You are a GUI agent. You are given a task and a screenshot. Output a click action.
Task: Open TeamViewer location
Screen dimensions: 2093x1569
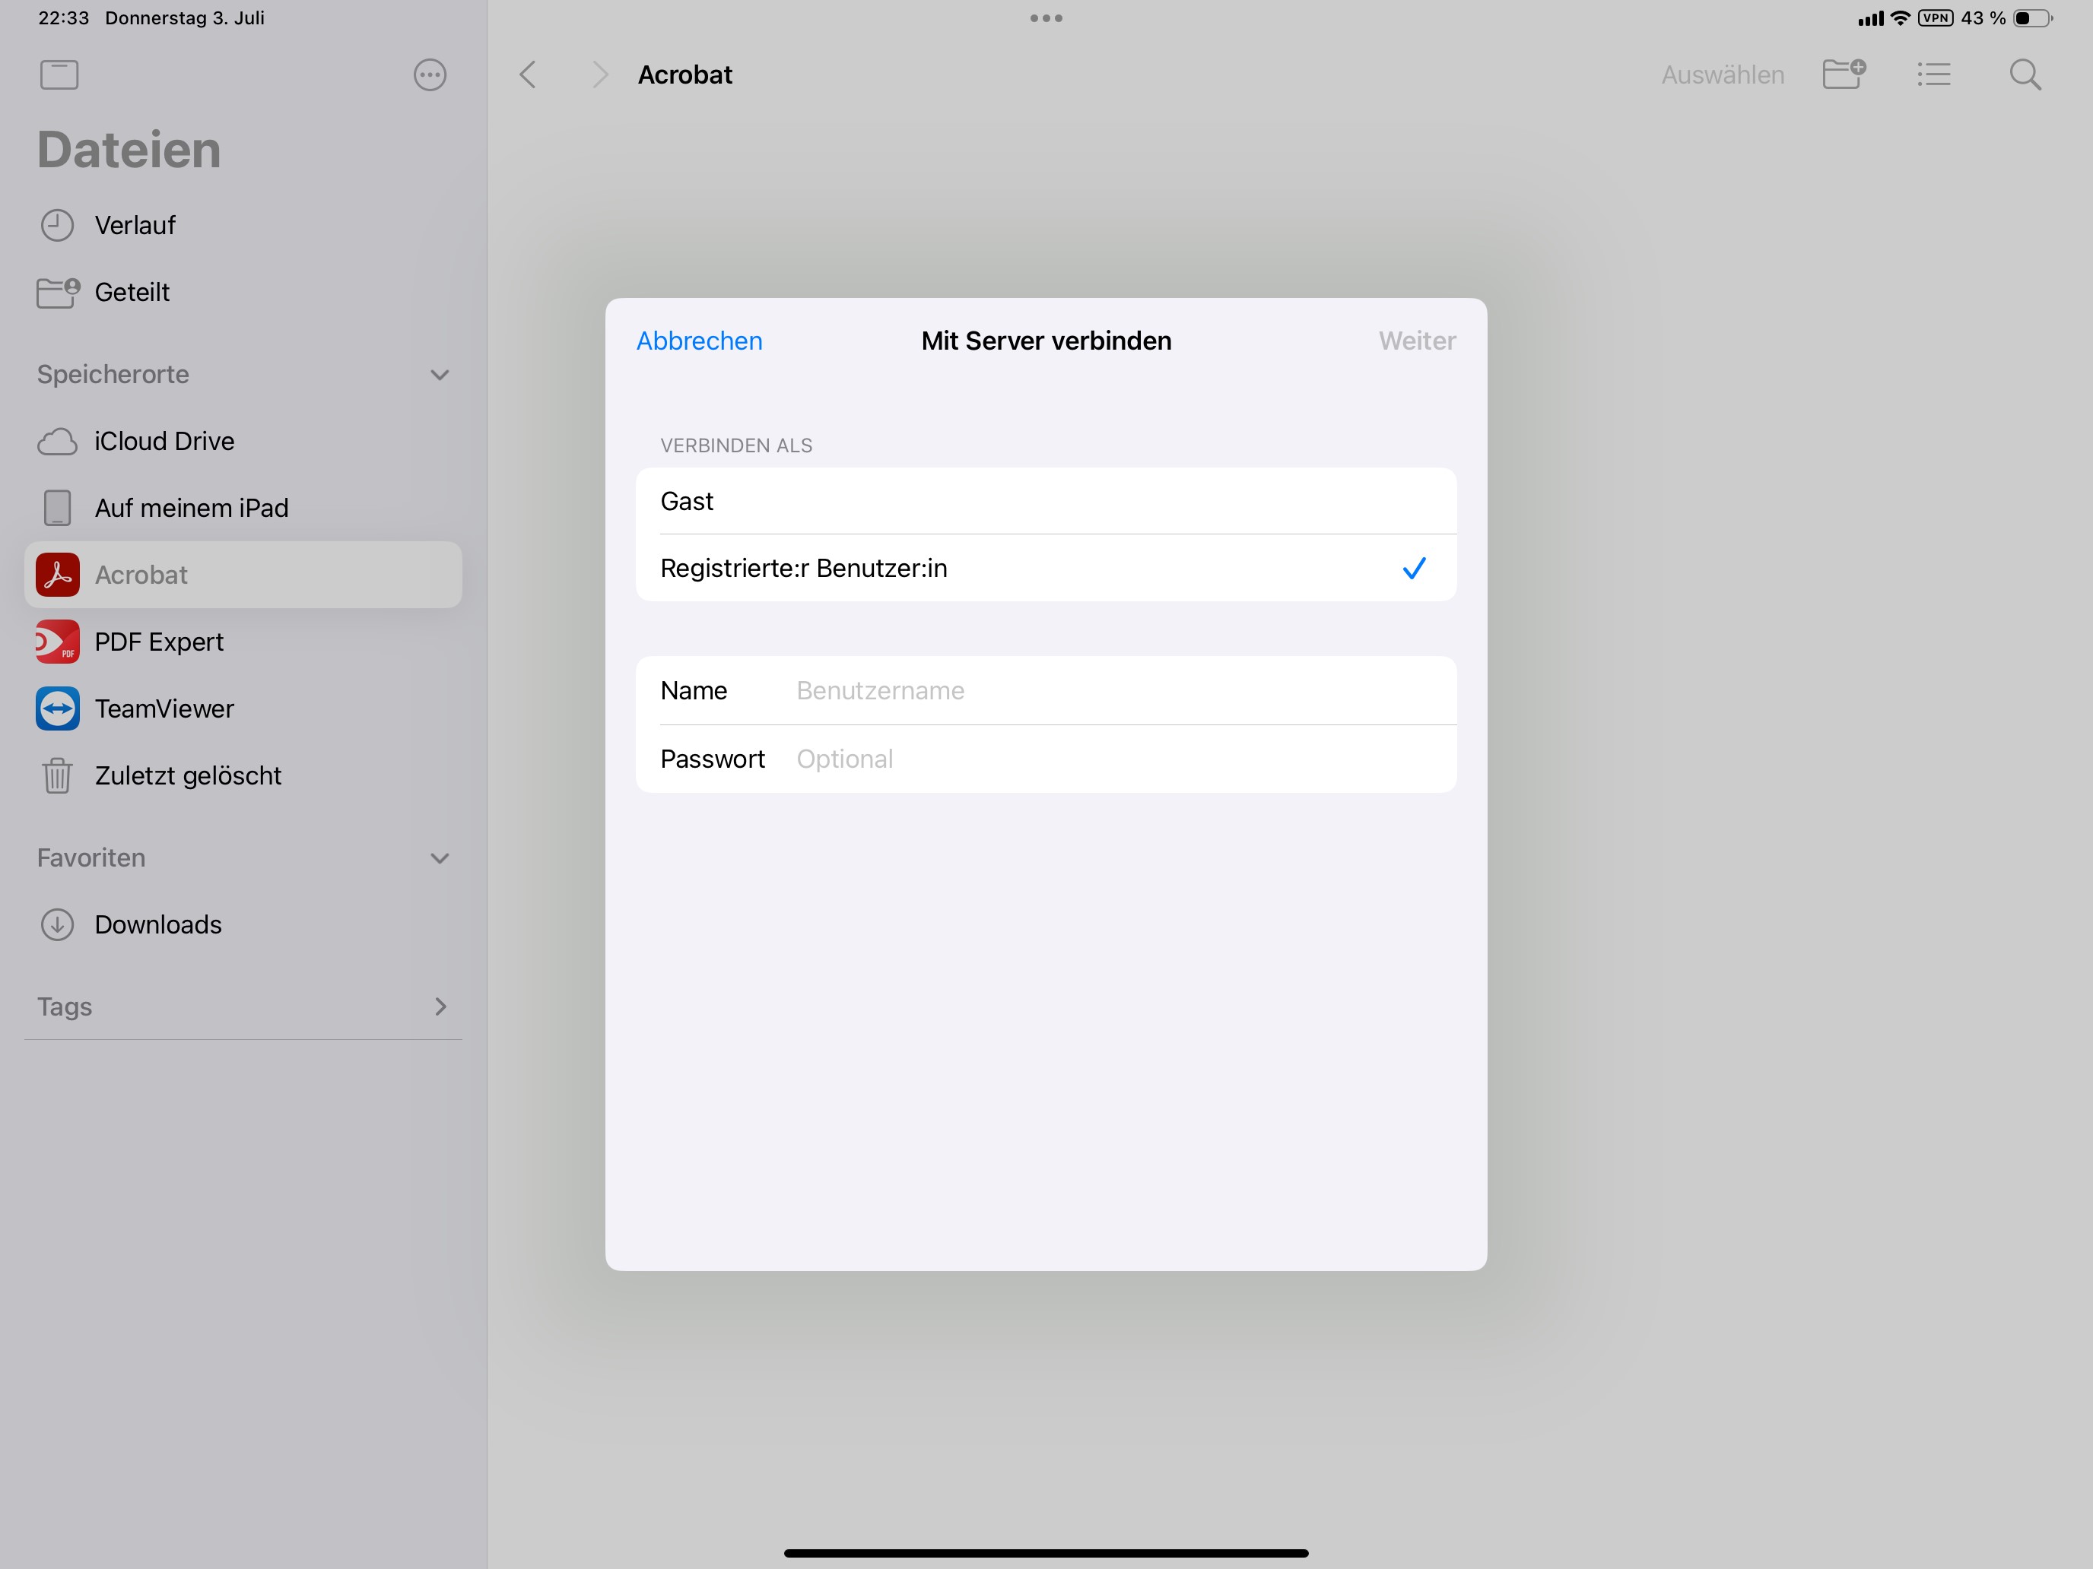click(x=164, y=709)
